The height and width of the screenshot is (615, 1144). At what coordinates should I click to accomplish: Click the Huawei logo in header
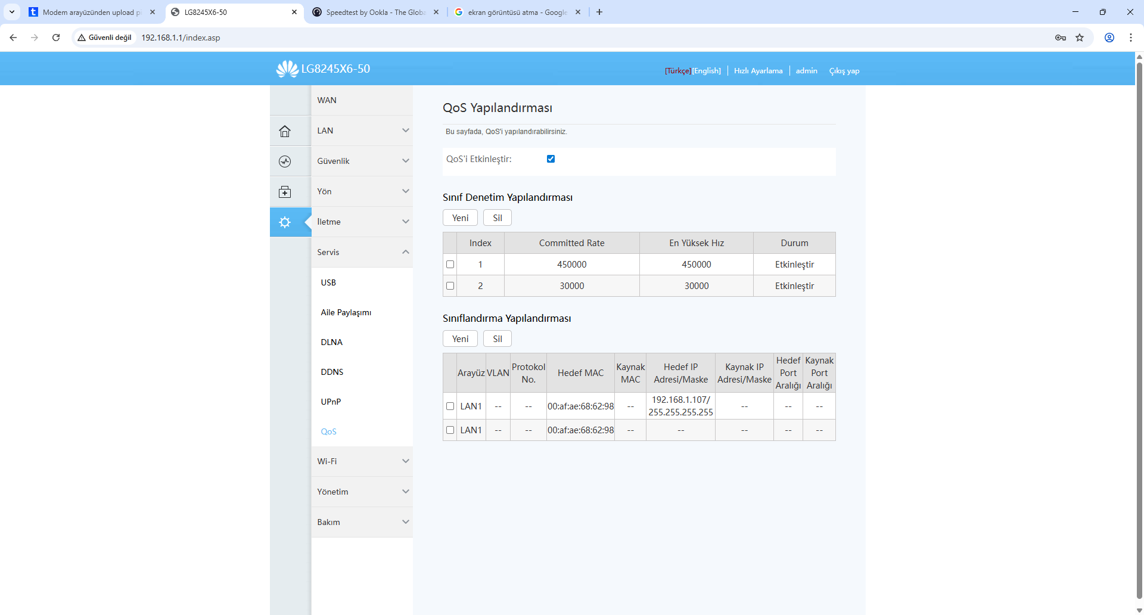point(287,69)
